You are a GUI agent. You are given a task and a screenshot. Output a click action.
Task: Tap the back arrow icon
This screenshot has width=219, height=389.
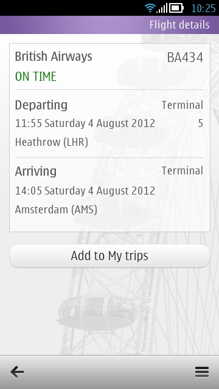tap(17, 372)
